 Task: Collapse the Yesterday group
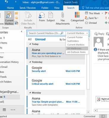(x=30, y=62)
